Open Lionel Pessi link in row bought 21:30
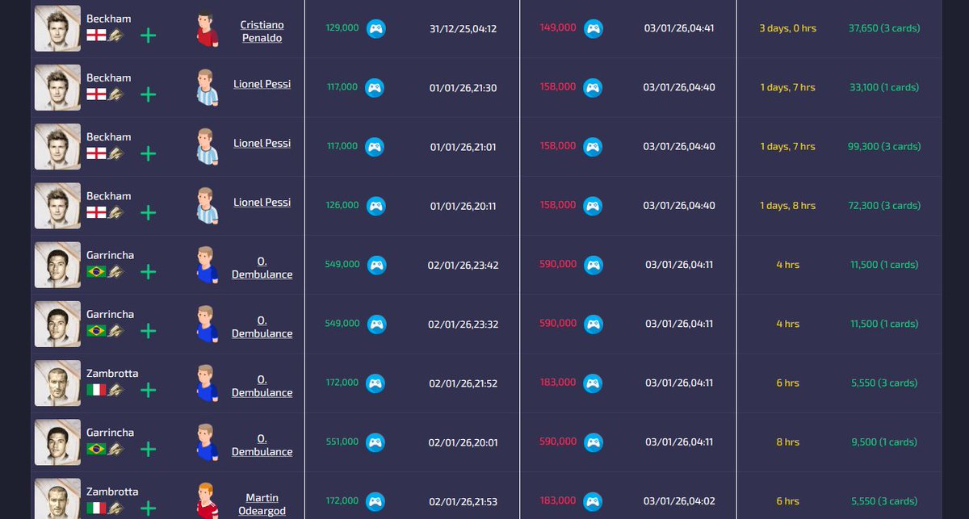Image resolution: width=969 pixels, height=519 pixels. coord(262,84)
